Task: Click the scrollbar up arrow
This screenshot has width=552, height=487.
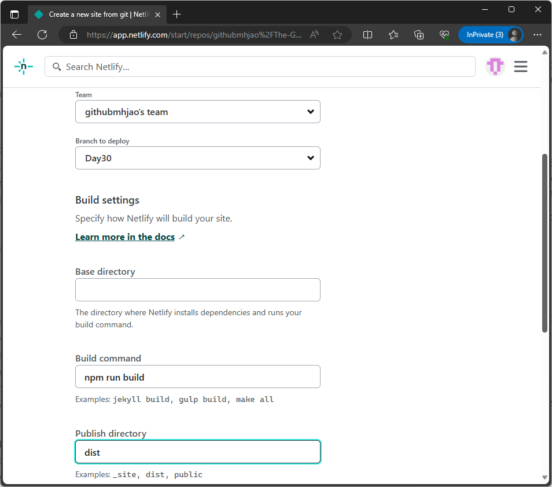Action: click(x=544, y=52)
